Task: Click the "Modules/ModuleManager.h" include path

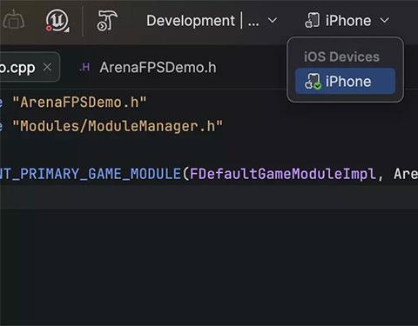Action: pos(118,126)
